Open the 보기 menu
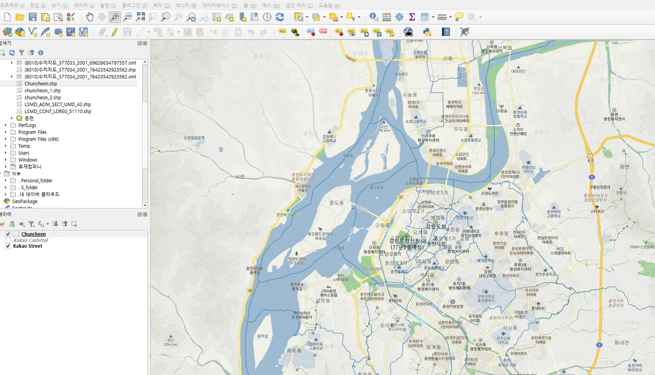655x375 pixels. 59,5
